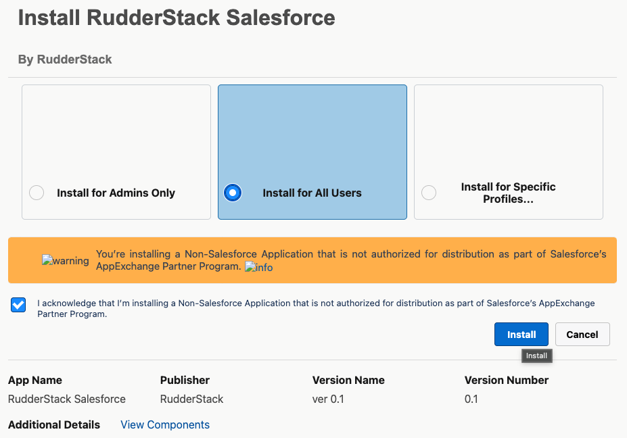Uncheck the Non-Salesforce acknowledgment checkbox
The image size is (627, 438).
click(x=18, y=305)
